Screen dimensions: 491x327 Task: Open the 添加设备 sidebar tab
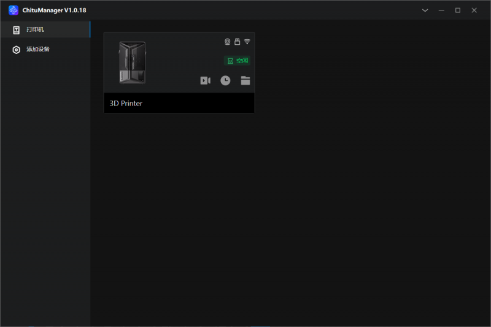click(x=45, y=50)
